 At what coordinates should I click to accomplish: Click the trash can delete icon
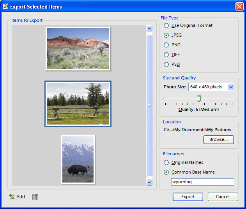[x=35, y=197]
